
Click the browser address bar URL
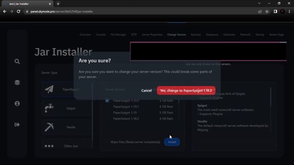[62, 11]
